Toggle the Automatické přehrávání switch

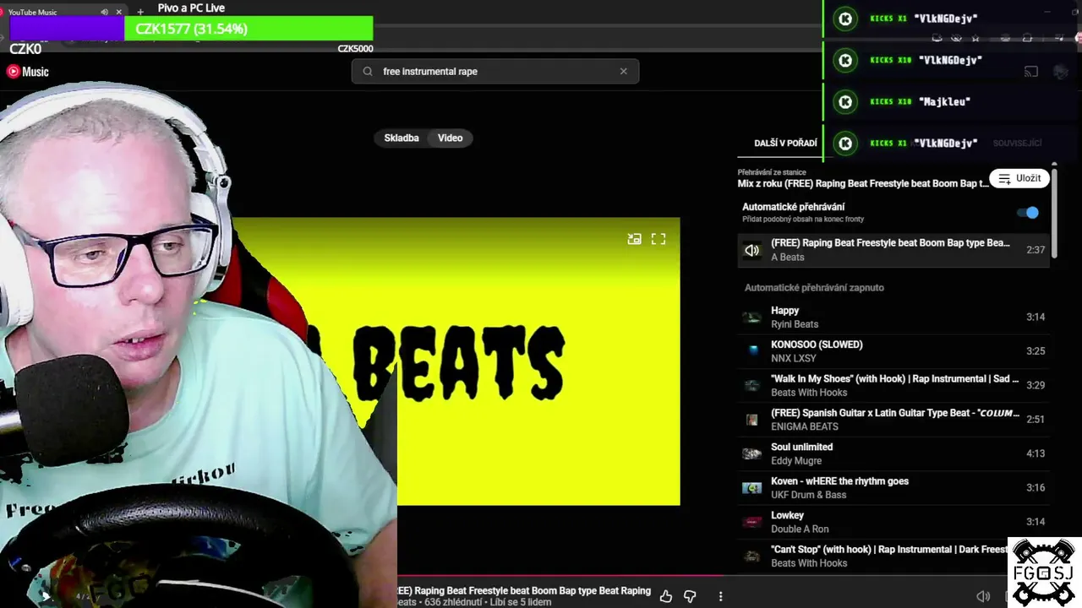point(1028,213)
